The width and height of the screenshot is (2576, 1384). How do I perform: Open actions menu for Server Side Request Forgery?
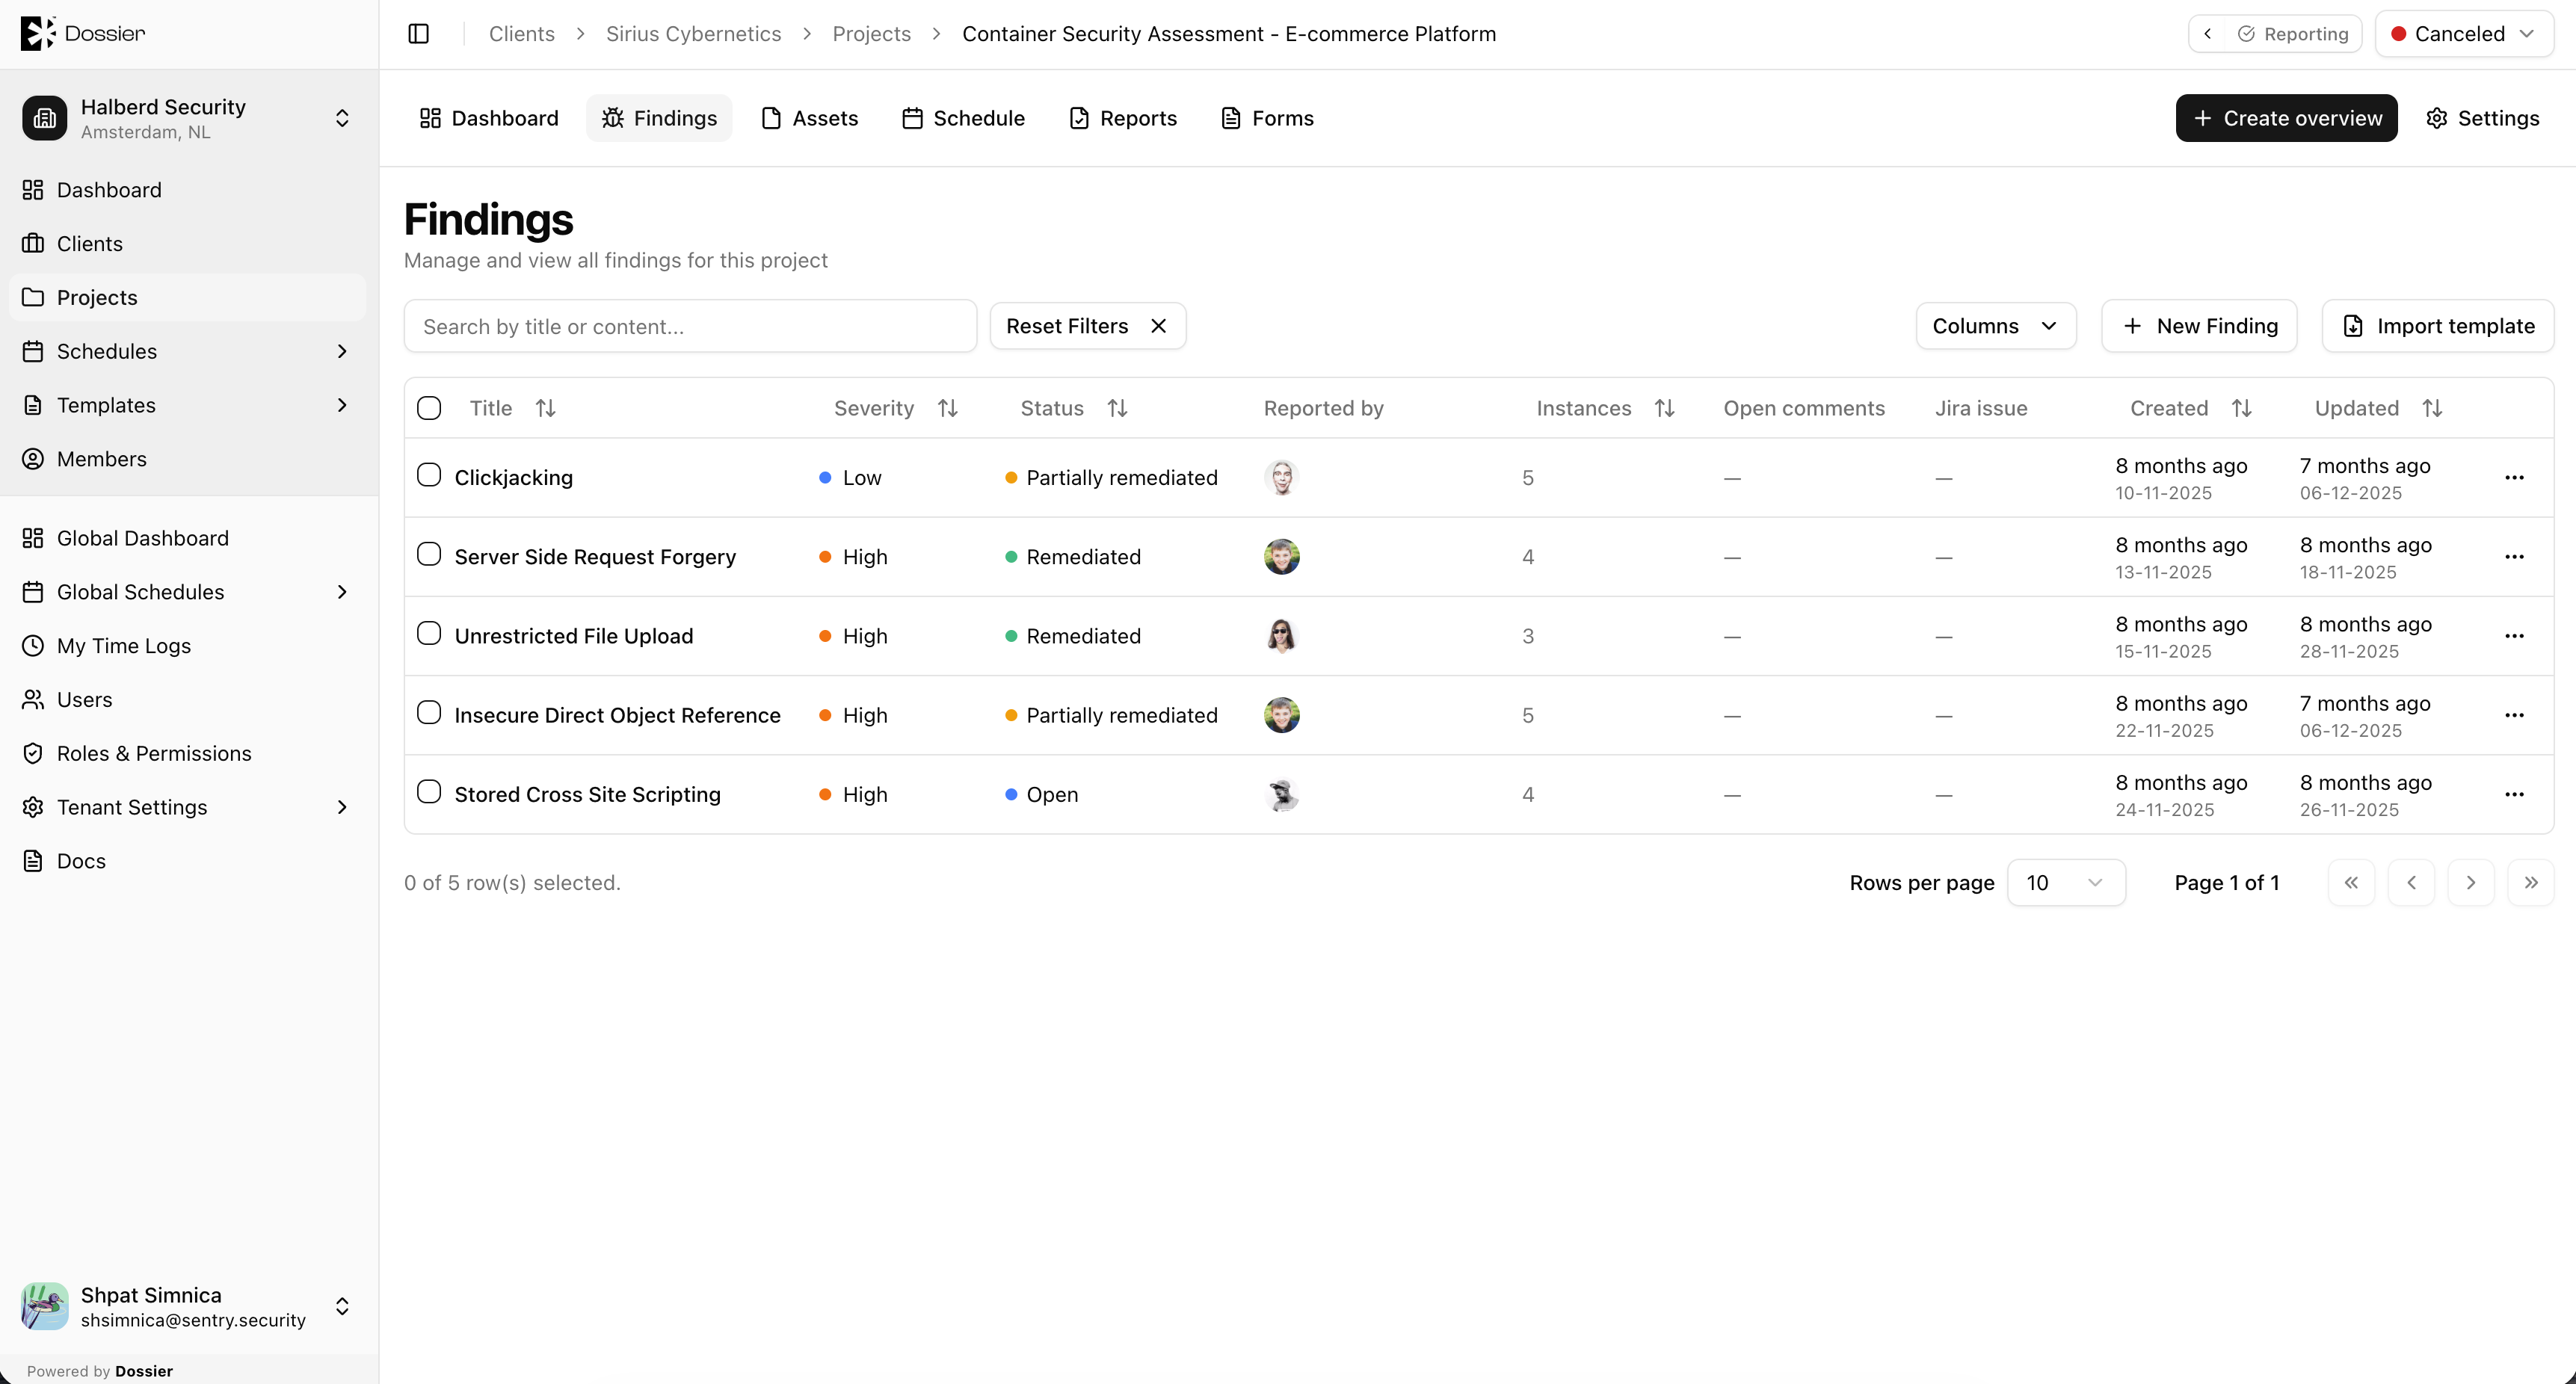[x=2514, y=557]
